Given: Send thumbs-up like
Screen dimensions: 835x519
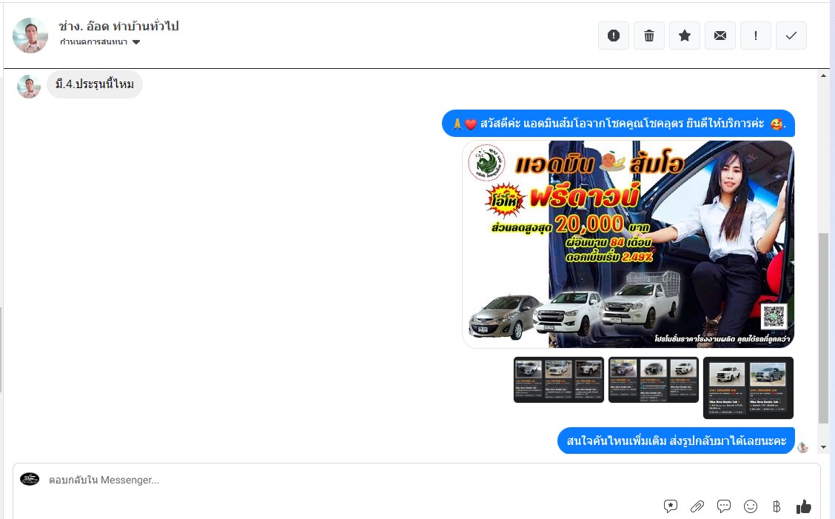Looking at the screenshot, I should (x=804, y=506).
